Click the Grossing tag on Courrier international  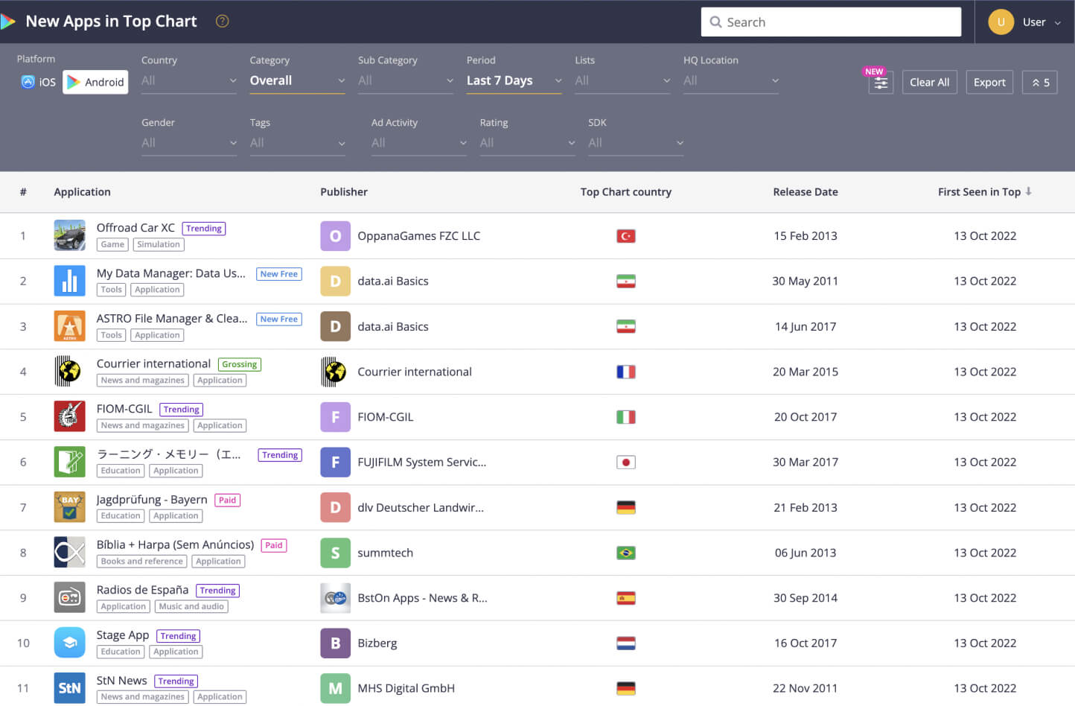coord(240,364)
